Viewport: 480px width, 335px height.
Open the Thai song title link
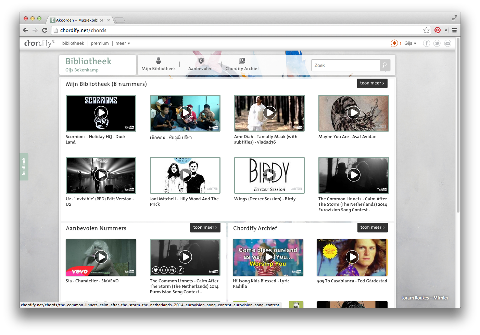(x=171, y=137)
